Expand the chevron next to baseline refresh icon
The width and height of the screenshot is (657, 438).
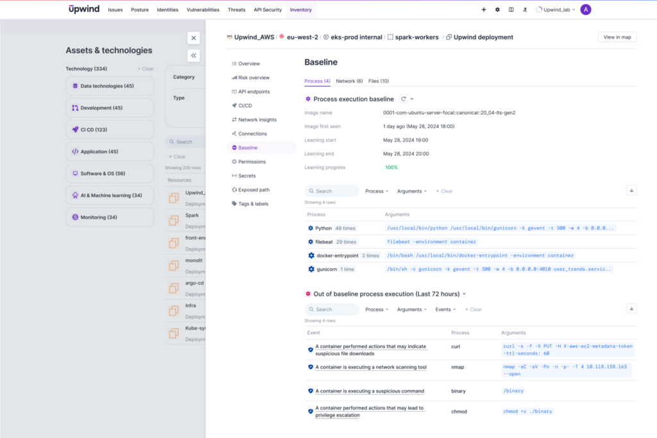tap(412, 99)
